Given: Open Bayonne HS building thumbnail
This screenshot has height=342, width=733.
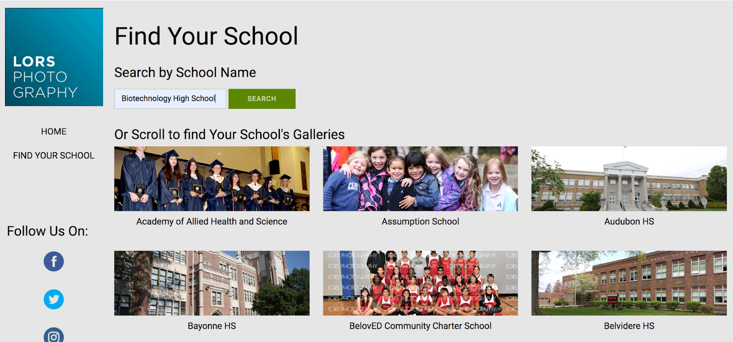Looking at the screenshot, I should click(x=212, y=283).
